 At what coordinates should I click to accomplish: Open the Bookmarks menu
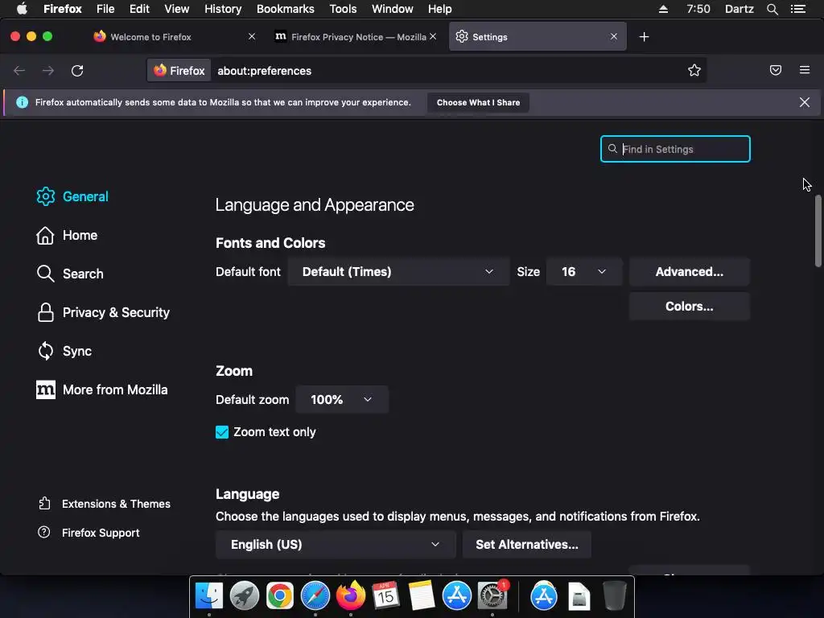tap(286, 9)
